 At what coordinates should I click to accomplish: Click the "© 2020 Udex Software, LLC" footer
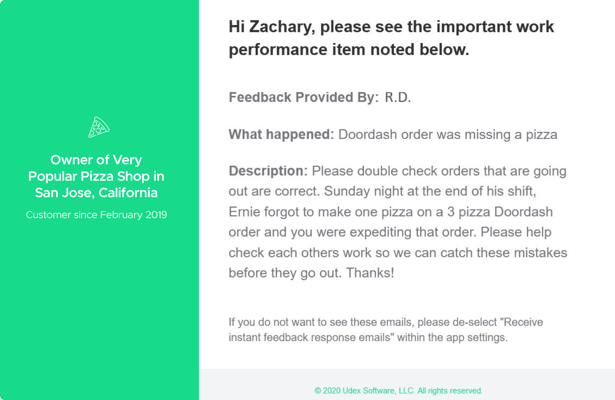(398, 391)
